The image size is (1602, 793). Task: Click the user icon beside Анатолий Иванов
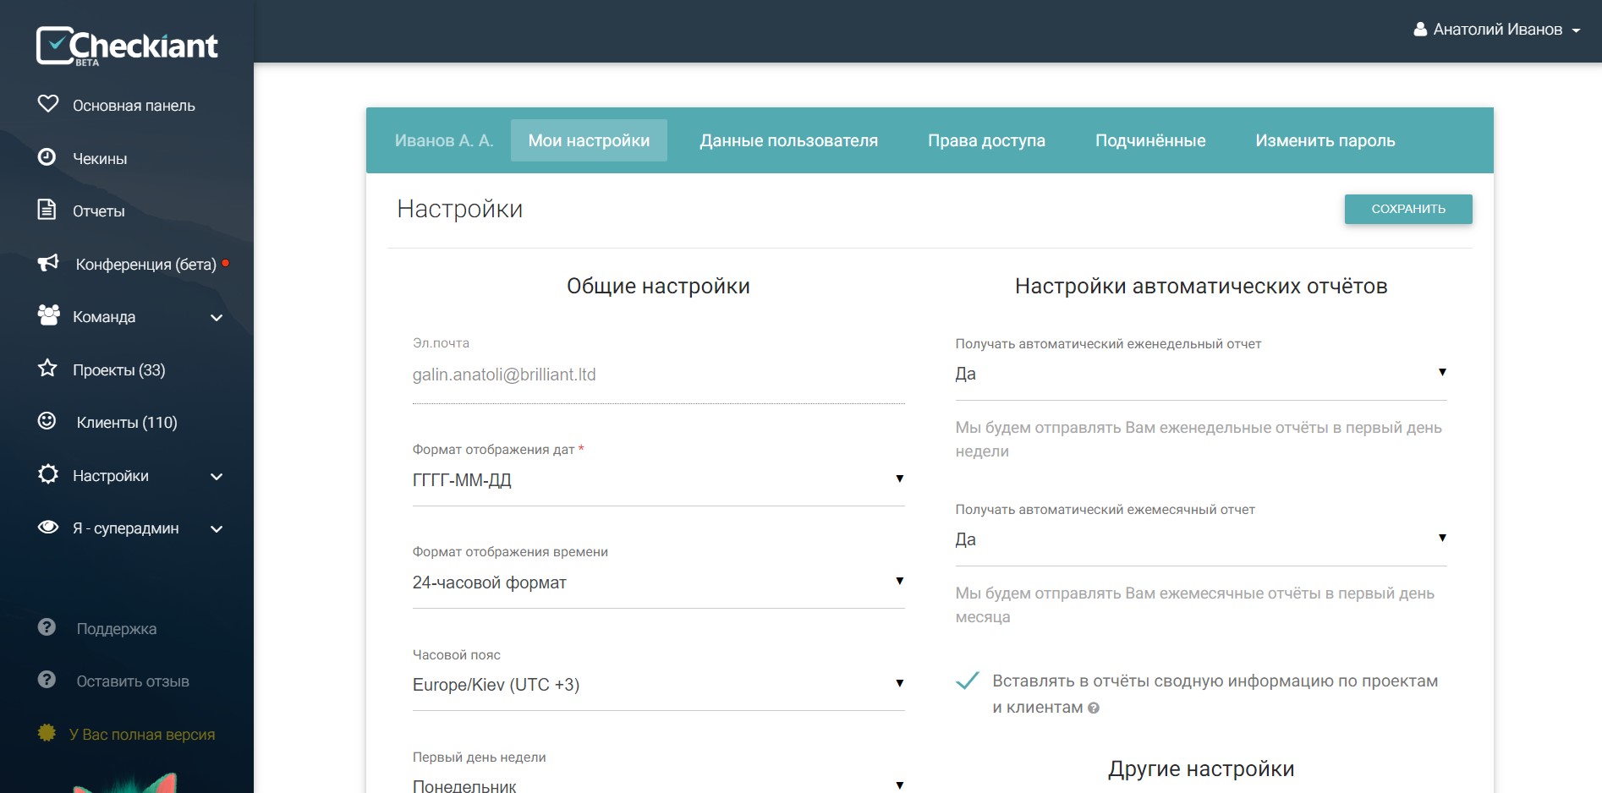1420,30
